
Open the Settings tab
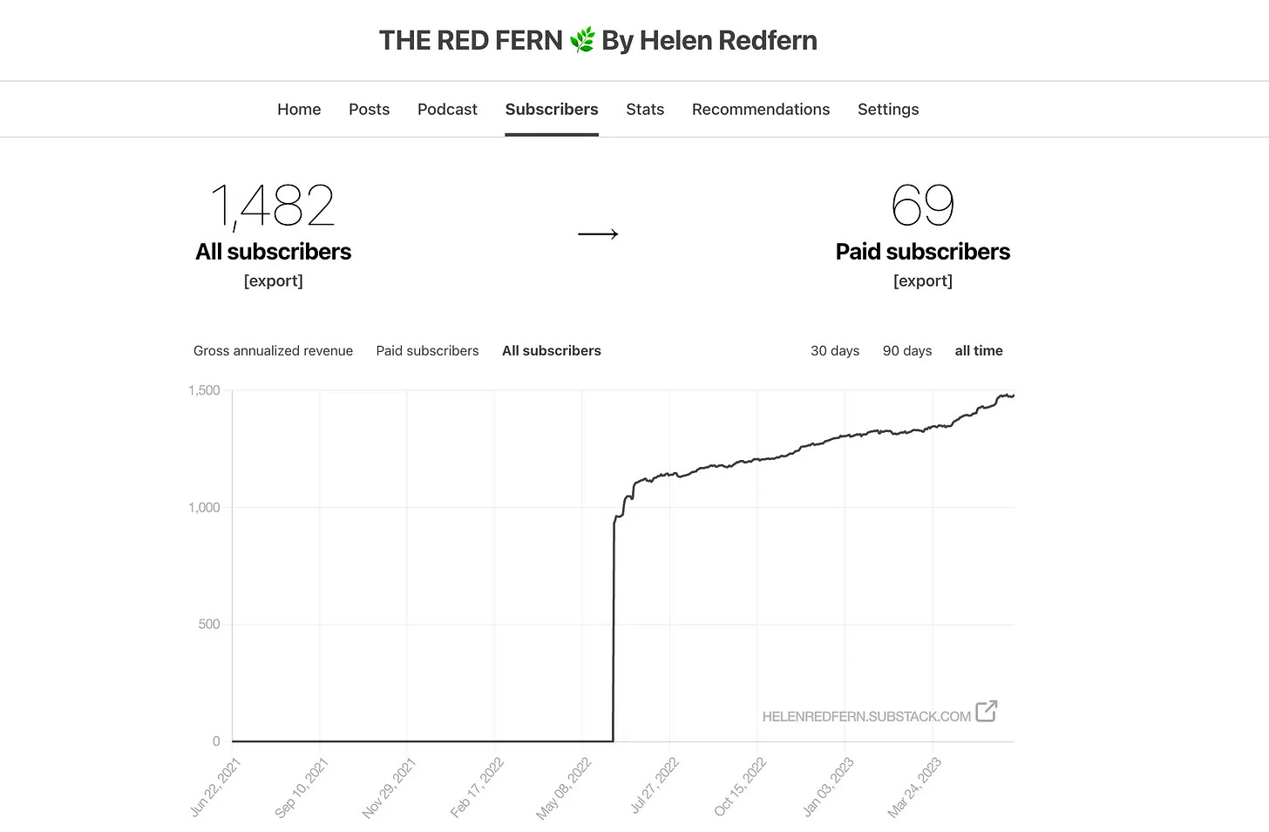[x=887, y=109]
